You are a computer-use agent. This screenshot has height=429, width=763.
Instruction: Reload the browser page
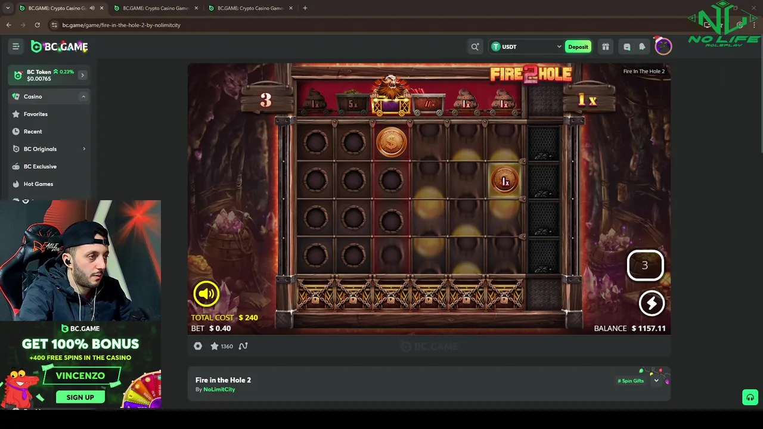(x=37, y=25)
